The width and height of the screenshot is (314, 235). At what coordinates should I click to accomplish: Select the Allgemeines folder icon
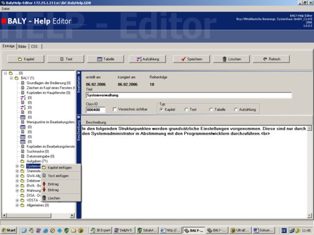coord(22,205)
